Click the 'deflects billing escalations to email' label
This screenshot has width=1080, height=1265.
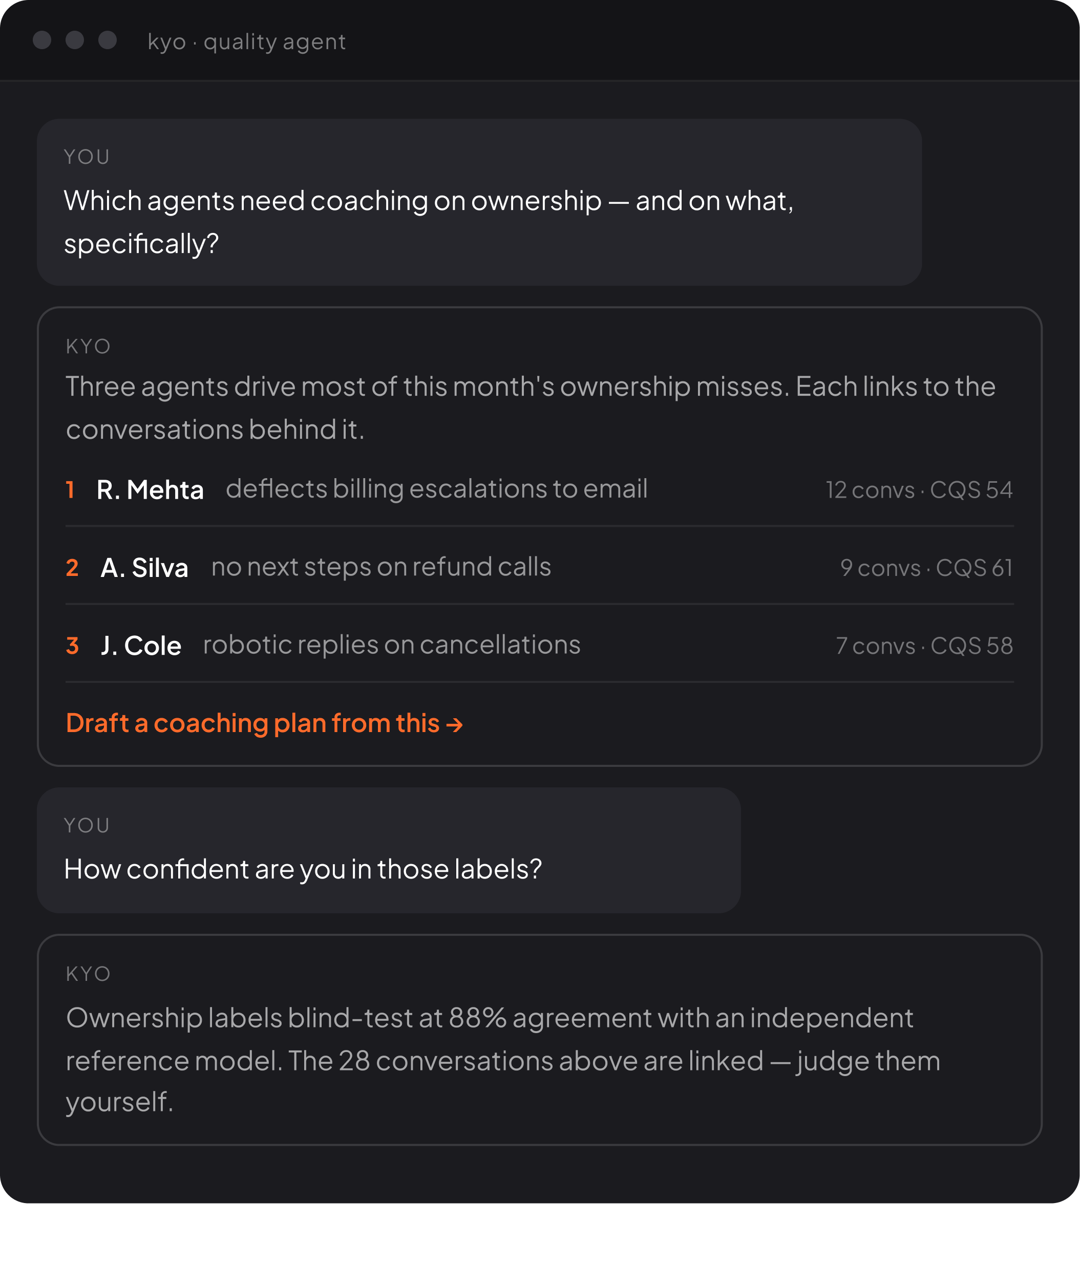437,489
